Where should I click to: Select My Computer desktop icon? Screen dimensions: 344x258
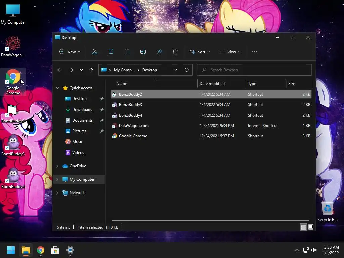[x=13, y=14]
